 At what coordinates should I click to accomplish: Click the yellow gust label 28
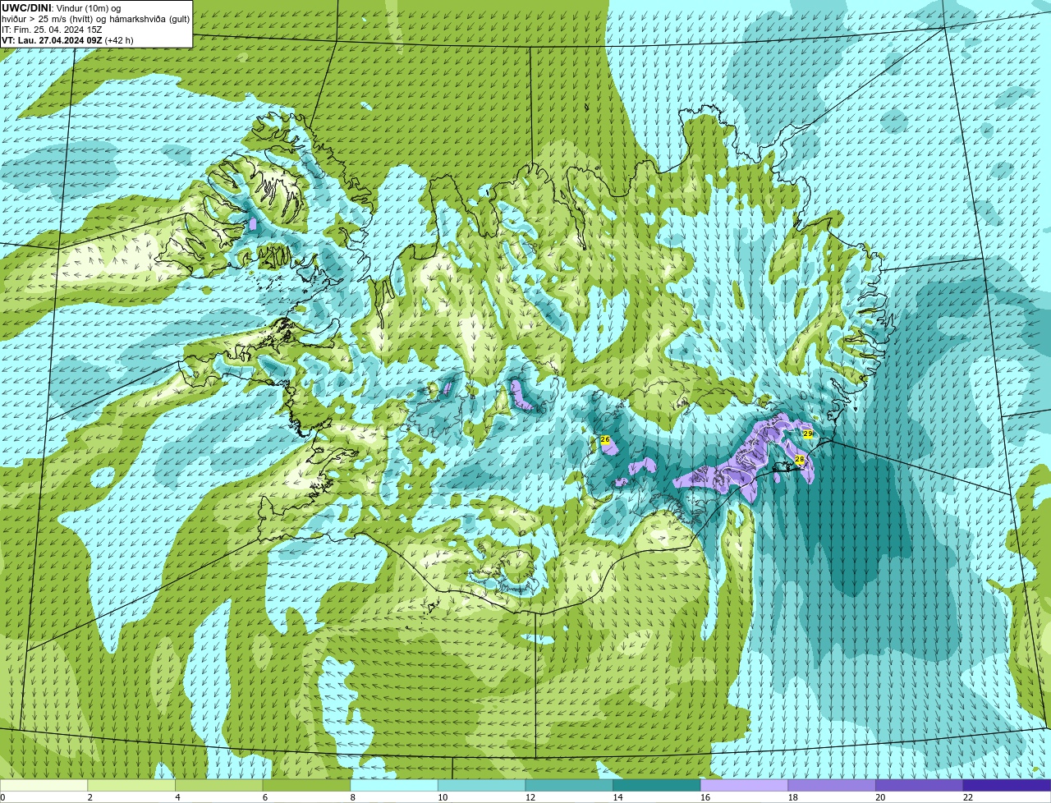point(800,460)
